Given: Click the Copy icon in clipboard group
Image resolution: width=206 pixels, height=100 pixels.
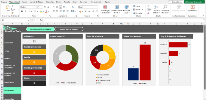Looking at the screenshot, I should pos(12,9).
